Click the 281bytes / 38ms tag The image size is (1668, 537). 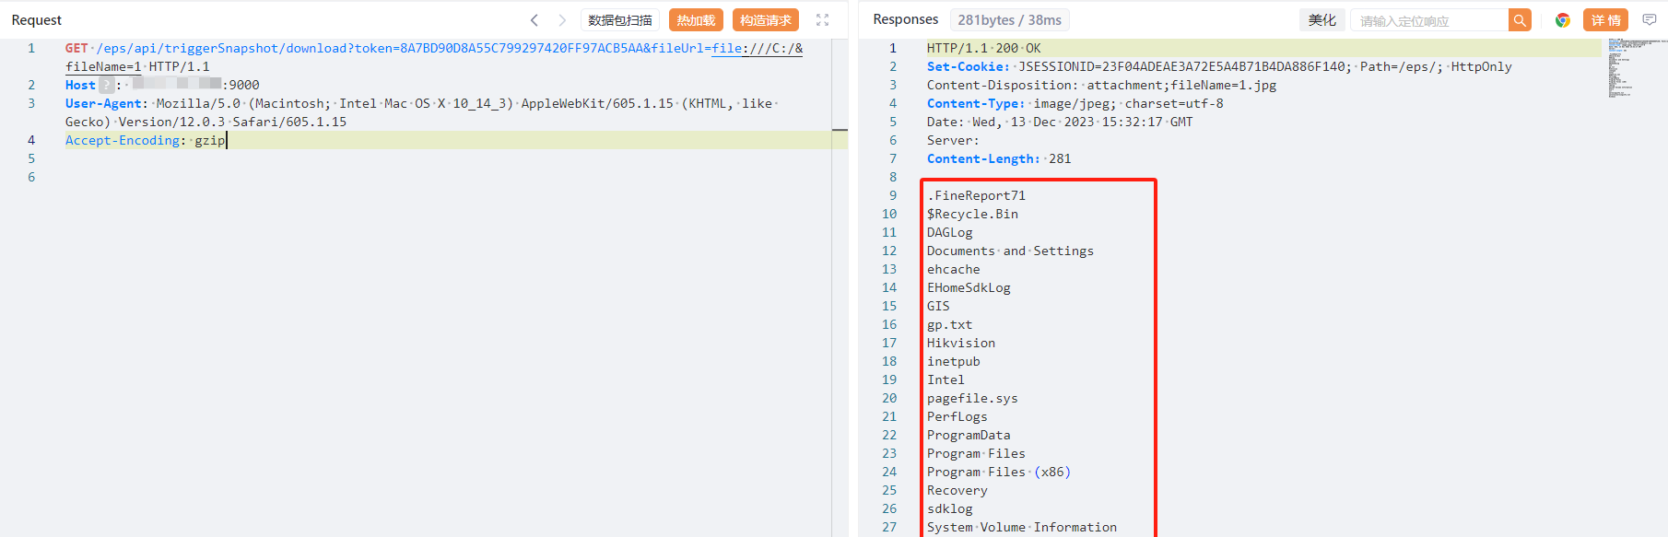tap(1009, 20)
